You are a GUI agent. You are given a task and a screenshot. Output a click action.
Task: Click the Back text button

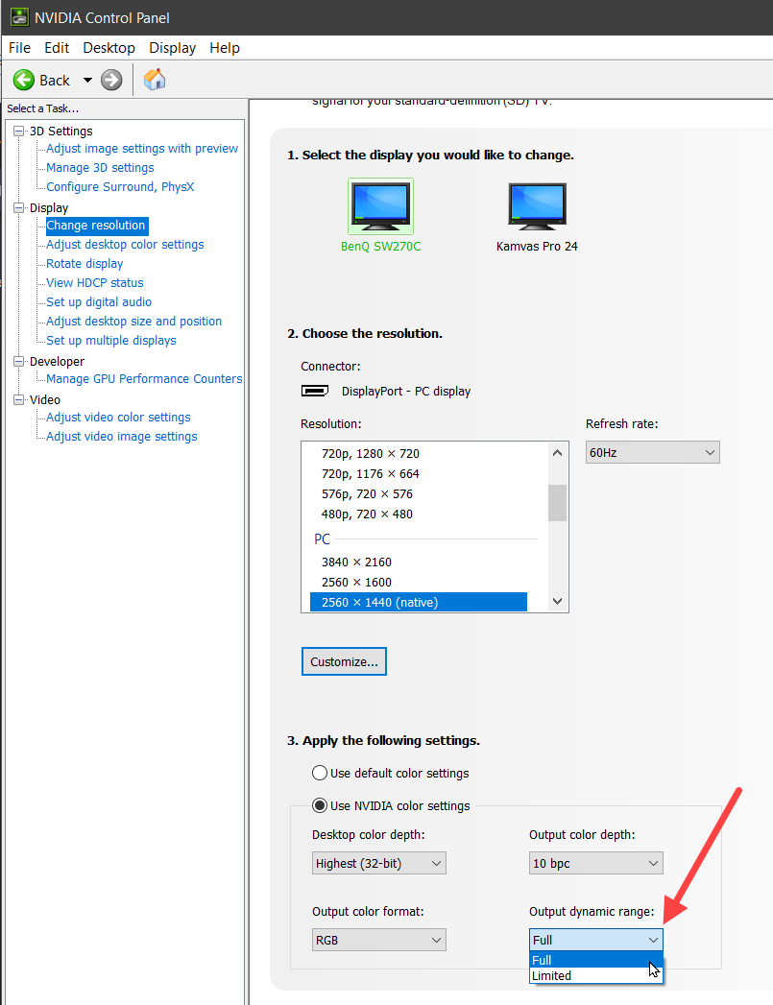pos(55,81)
